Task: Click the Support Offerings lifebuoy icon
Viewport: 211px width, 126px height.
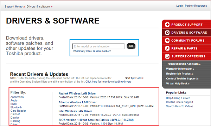Action: tap(167, 56)
